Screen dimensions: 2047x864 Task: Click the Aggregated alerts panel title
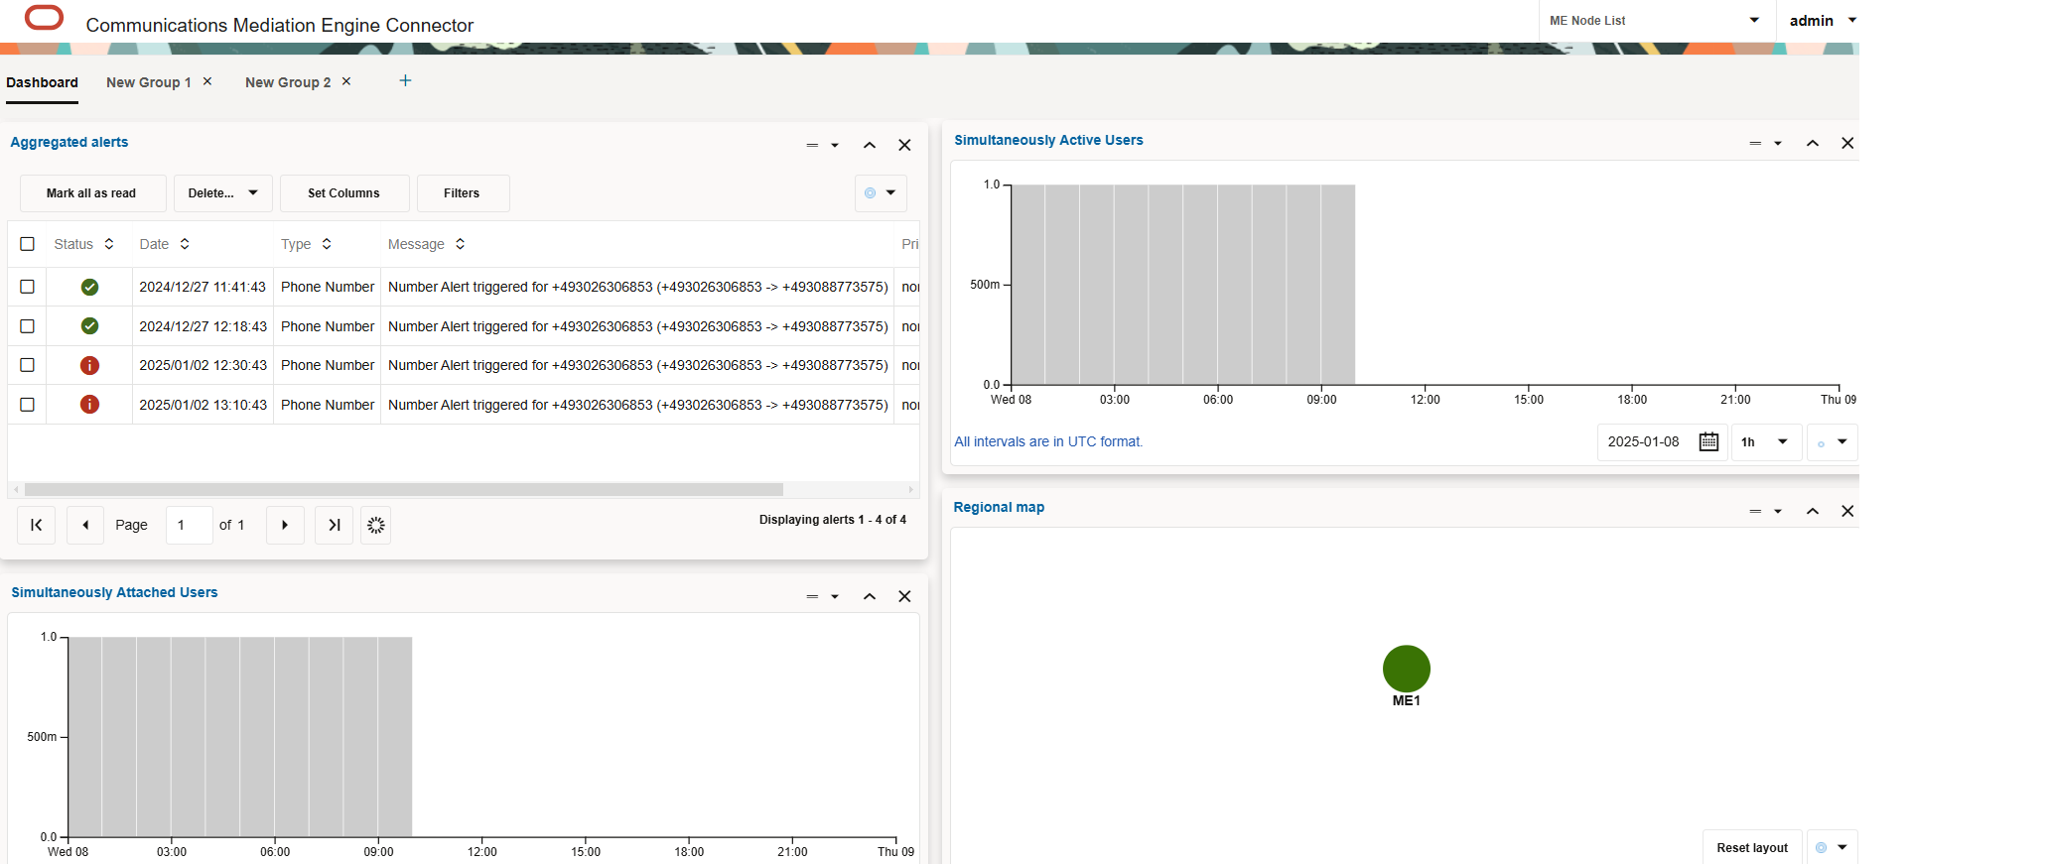69,142
